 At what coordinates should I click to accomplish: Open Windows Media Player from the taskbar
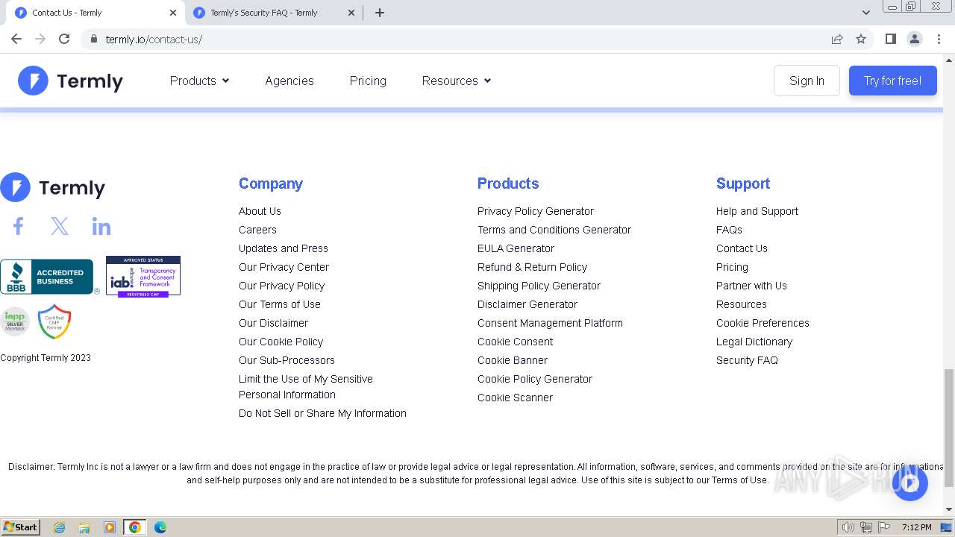(x=110, y=527)
